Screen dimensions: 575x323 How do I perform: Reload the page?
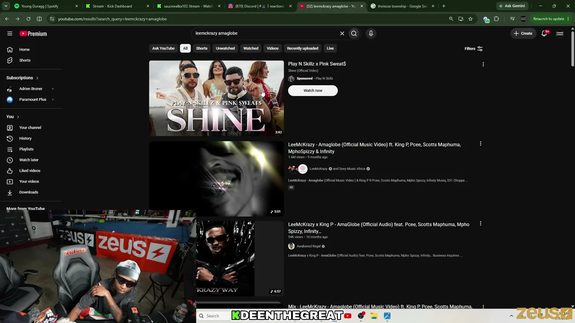click(x=28, y=19)
